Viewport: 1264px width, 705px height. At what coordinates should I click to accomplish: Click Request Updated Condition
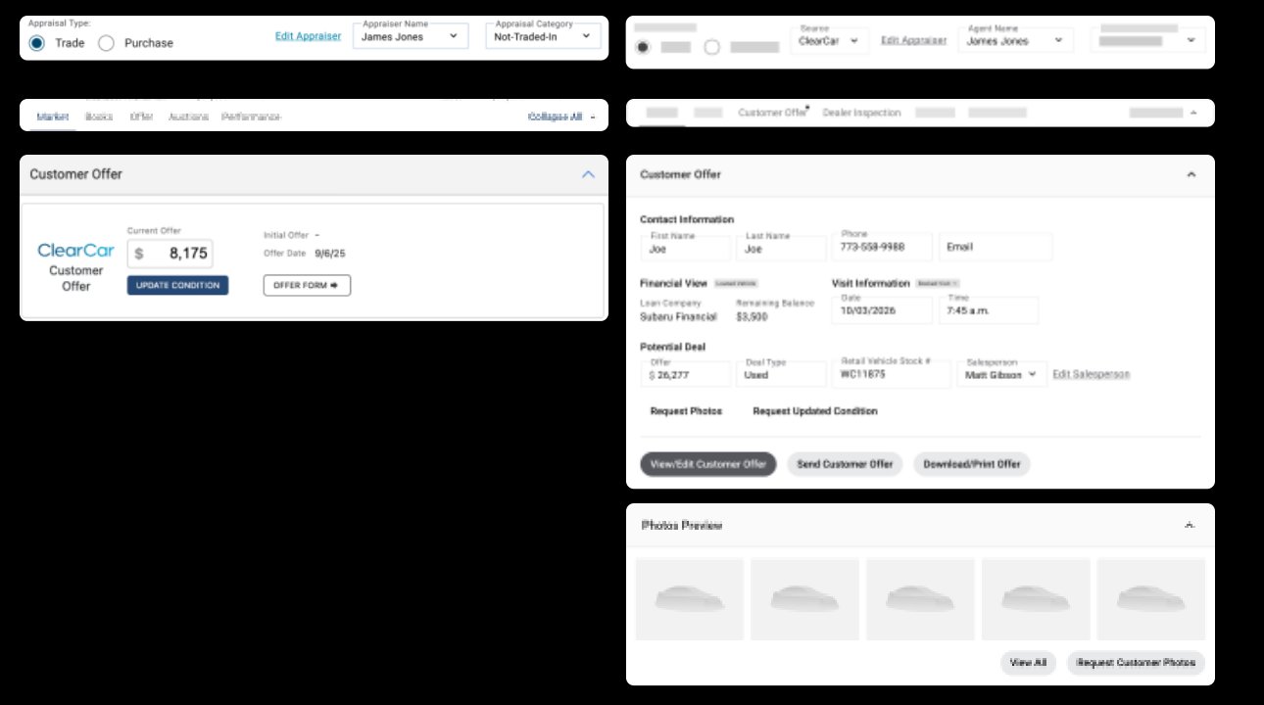tap(815, 411)
